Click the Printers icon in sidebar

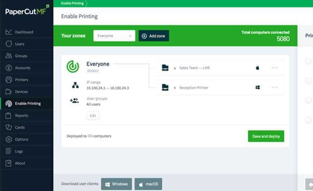pos(8,80)
